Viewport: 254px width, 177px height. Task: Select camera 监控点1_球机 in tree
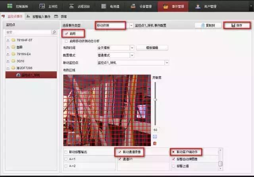[x=30, y=75]
